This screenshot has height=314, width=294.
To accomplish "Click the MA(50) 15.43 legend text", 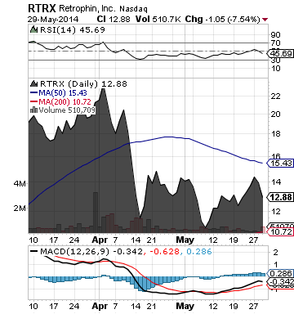I will click(x=63, y=93).
